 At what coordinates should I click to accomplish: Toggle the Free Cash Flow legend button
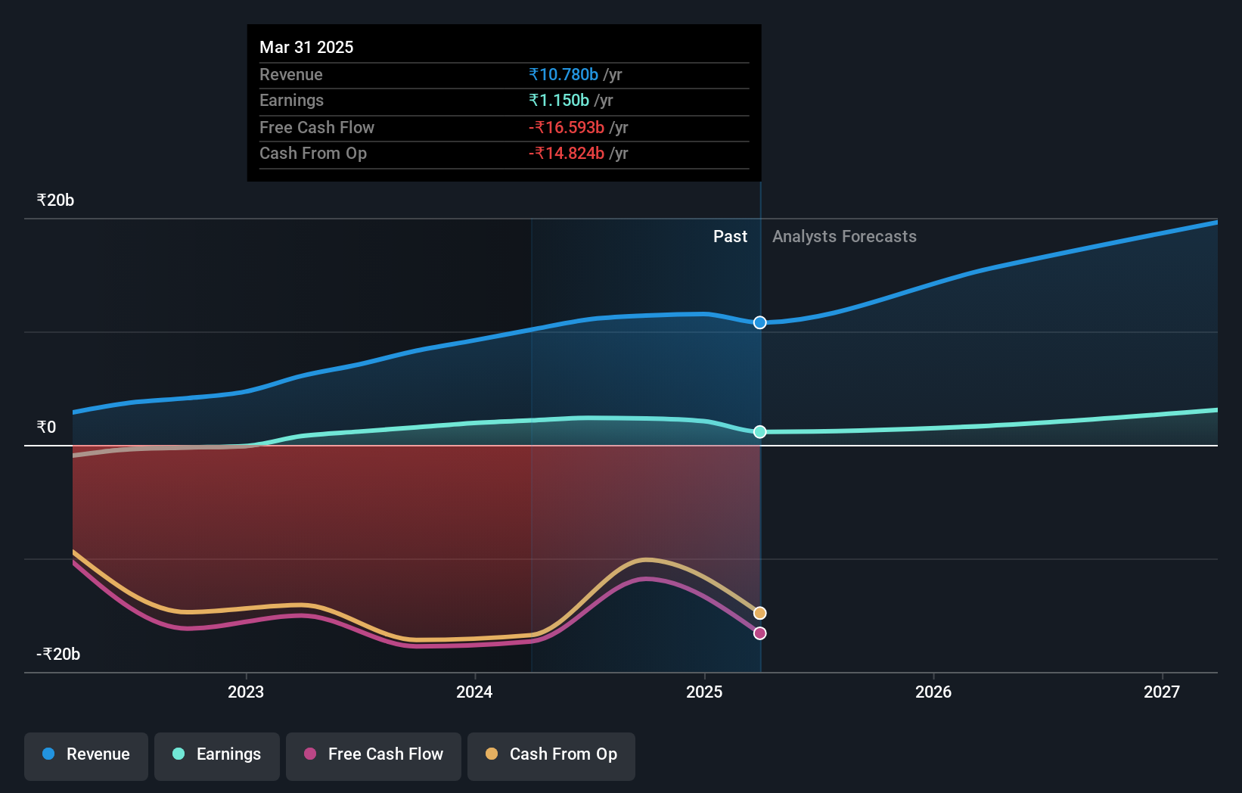pyautogui.click(x=374, y=756)
